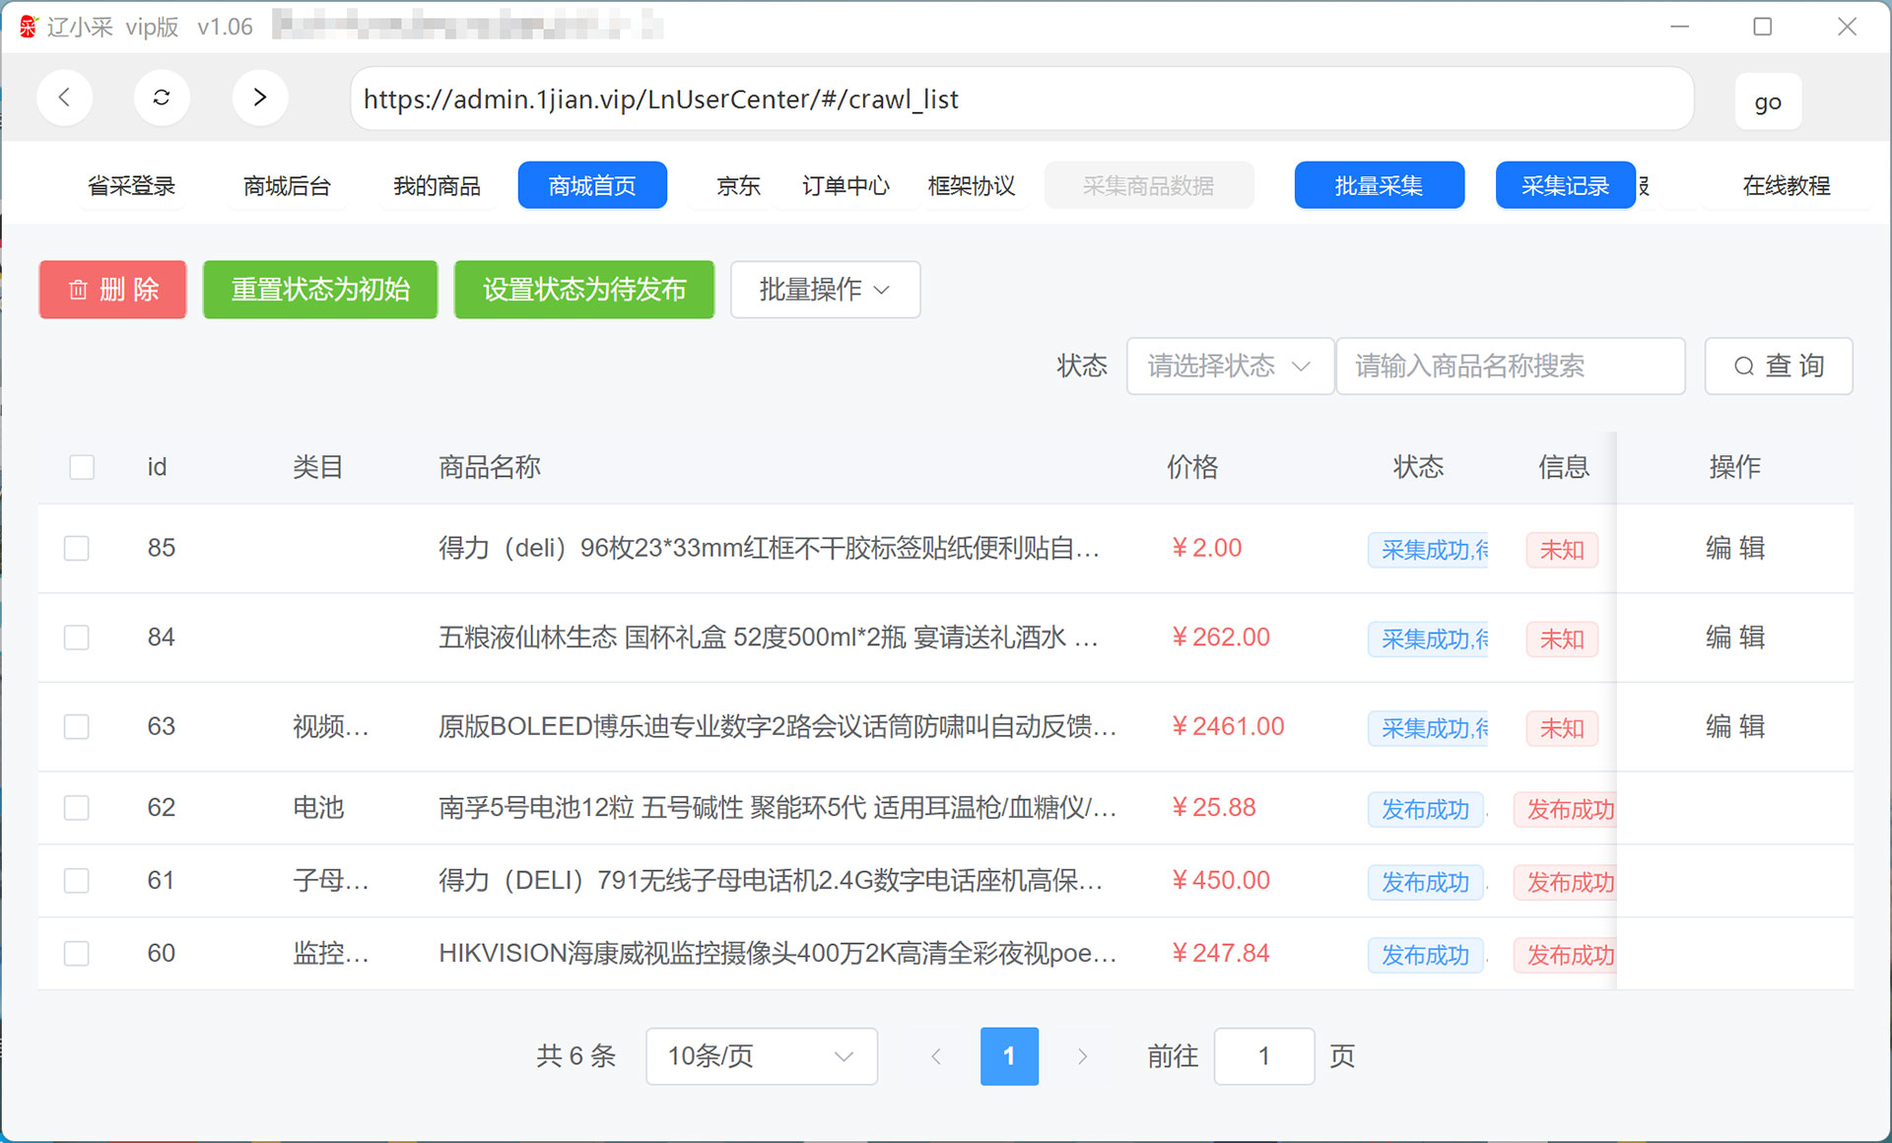
Task: Toggle the select-all checkbox in the table header
Action: point(82,467)
